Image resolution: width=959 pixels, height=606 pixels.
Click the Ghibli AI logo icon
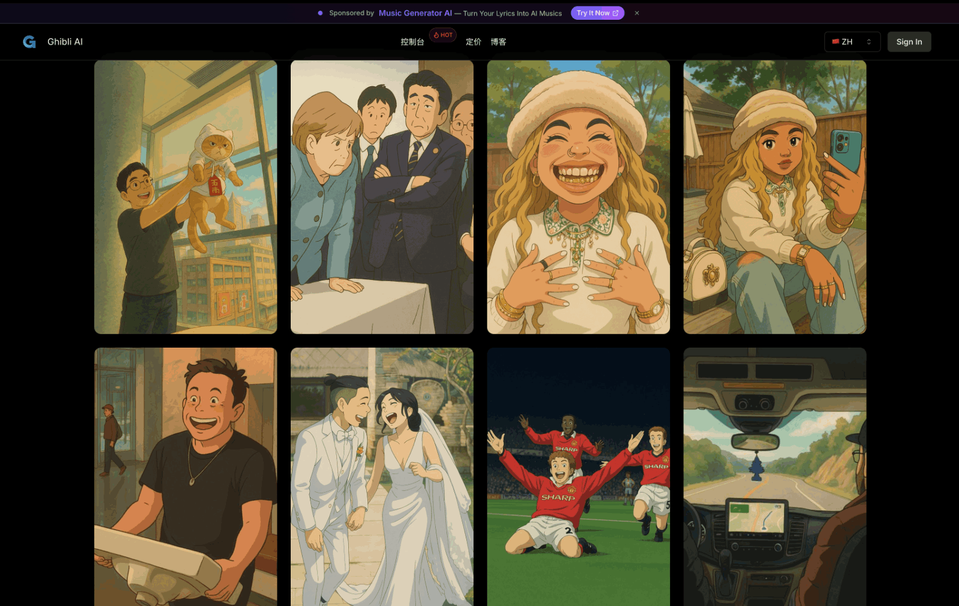[29, 41]
